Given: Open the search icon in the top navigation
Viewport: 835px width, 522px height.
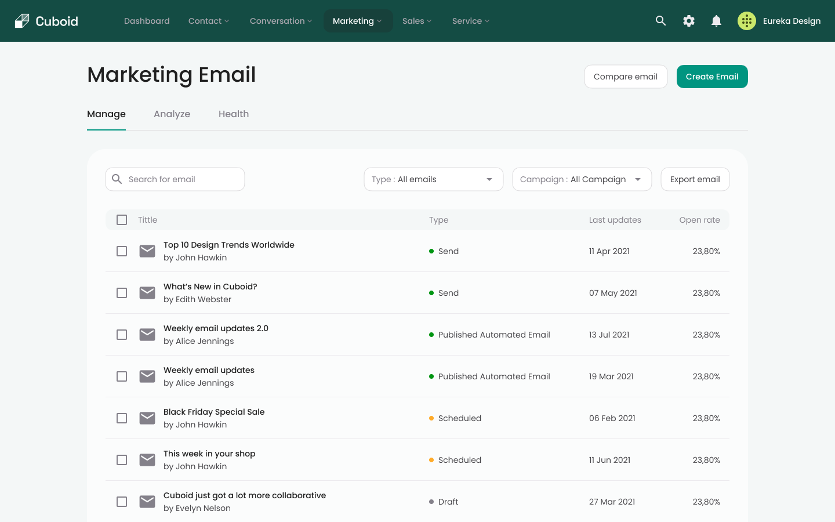Looking at the screenshot, I should click(x=660, y=21).
